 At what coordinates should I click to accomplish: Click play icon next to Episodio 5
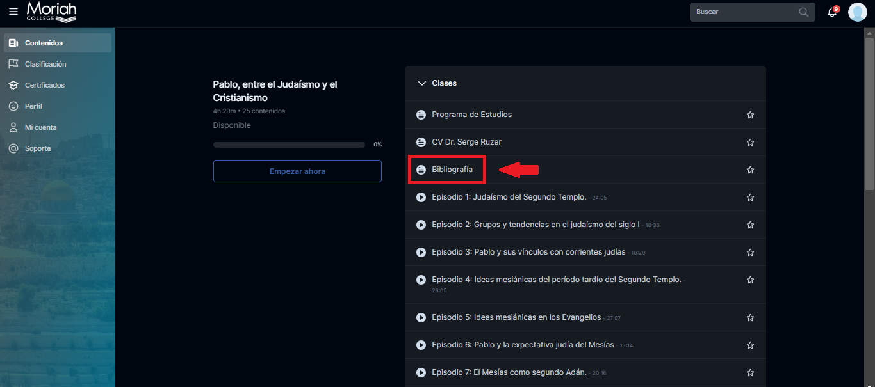click(421, 317)
